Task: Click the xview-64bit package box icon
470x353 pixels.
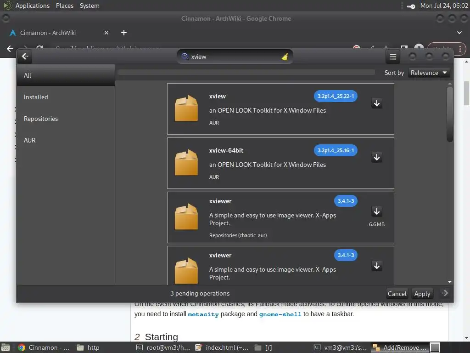Action: pos(186,162)
